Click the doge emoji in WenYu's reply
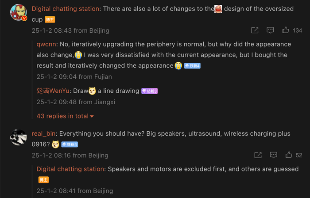Viewport: 310px width, 198px height. pyautogui.click(x=92, y=91)
